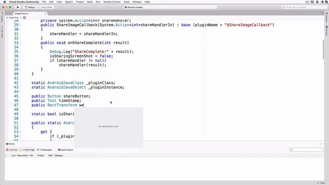This screenshot has width=329, height=185.
Task: Sort errors by Description column
Action: (x=22, y=155)
